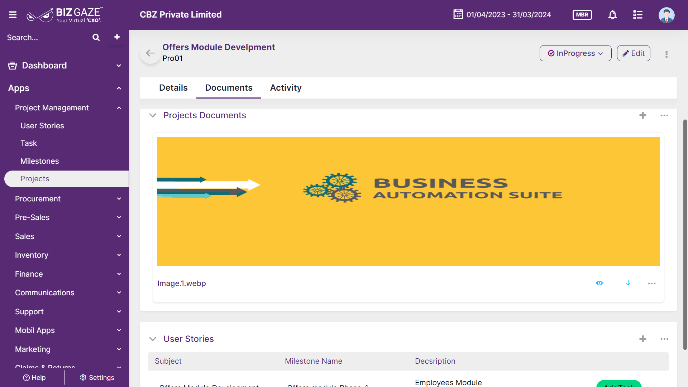This screenshot has width=688, height=387.
Task: Open more options for Image.1.webp
Action: 652,283
